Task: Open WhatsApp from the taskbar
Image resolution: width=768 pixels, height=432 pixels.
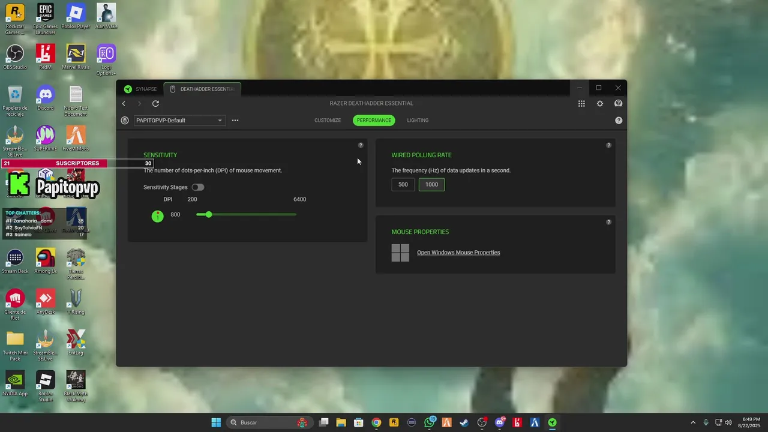Action: (429, 422)
